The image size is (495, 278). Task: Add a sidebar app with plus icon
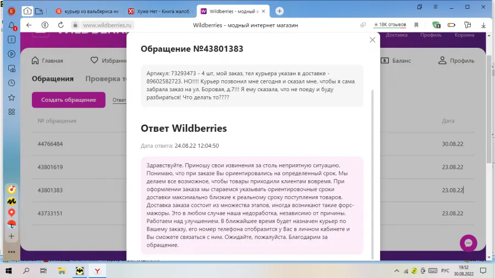pyautogui.click(x=12, y=236)
